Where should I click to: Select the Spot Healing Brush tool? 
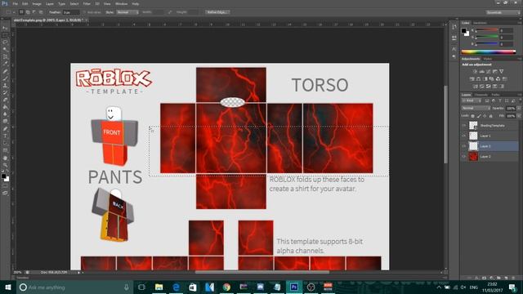point(5,71)
